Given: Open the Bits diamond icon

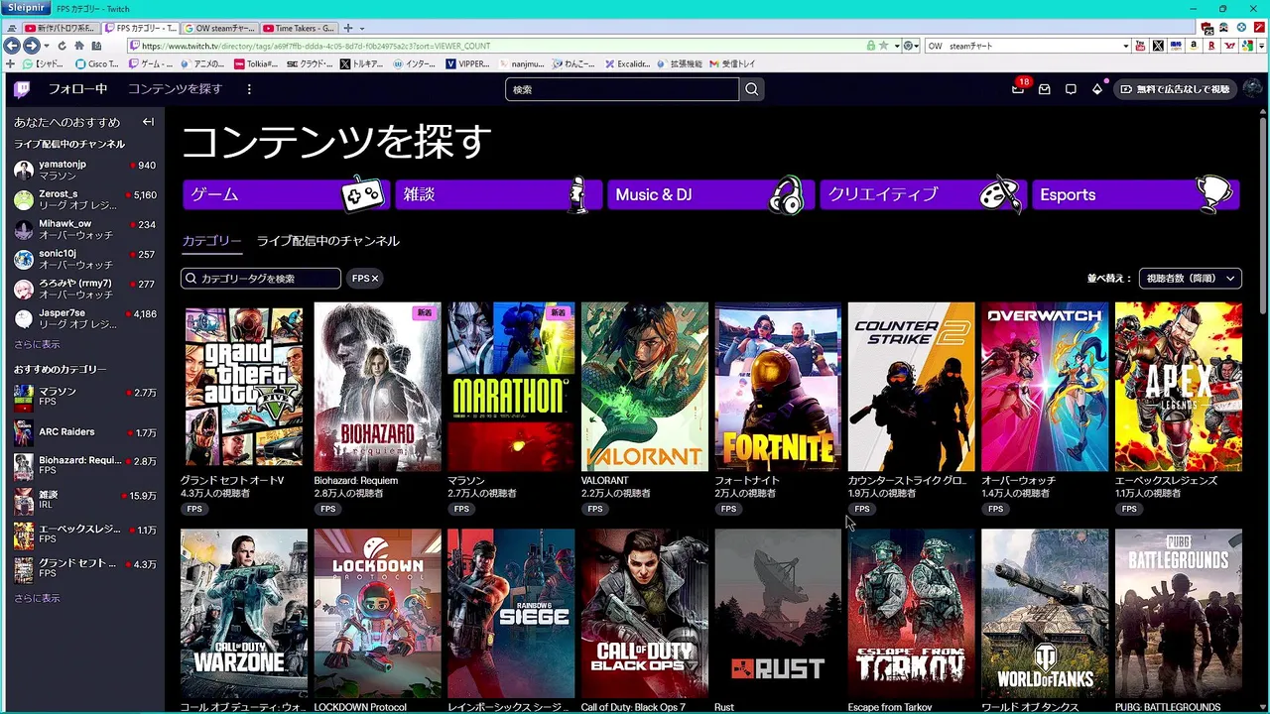Looking at the screenshot, I should (x=1097, y=89).
